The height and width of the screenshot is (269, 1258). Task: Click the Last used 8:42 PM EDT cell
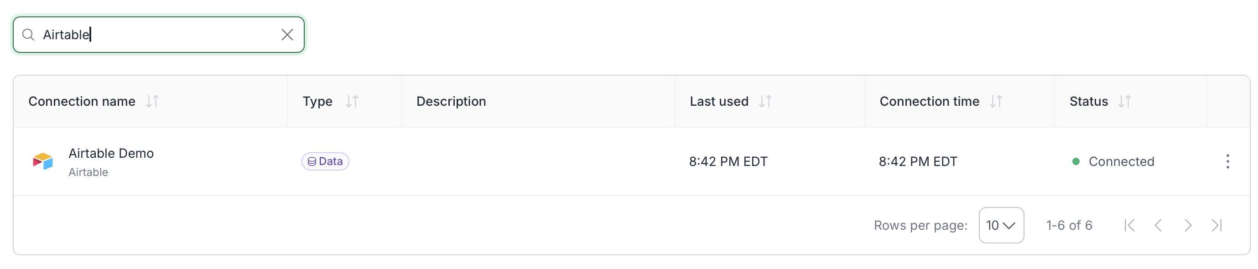tap(728, 161)
